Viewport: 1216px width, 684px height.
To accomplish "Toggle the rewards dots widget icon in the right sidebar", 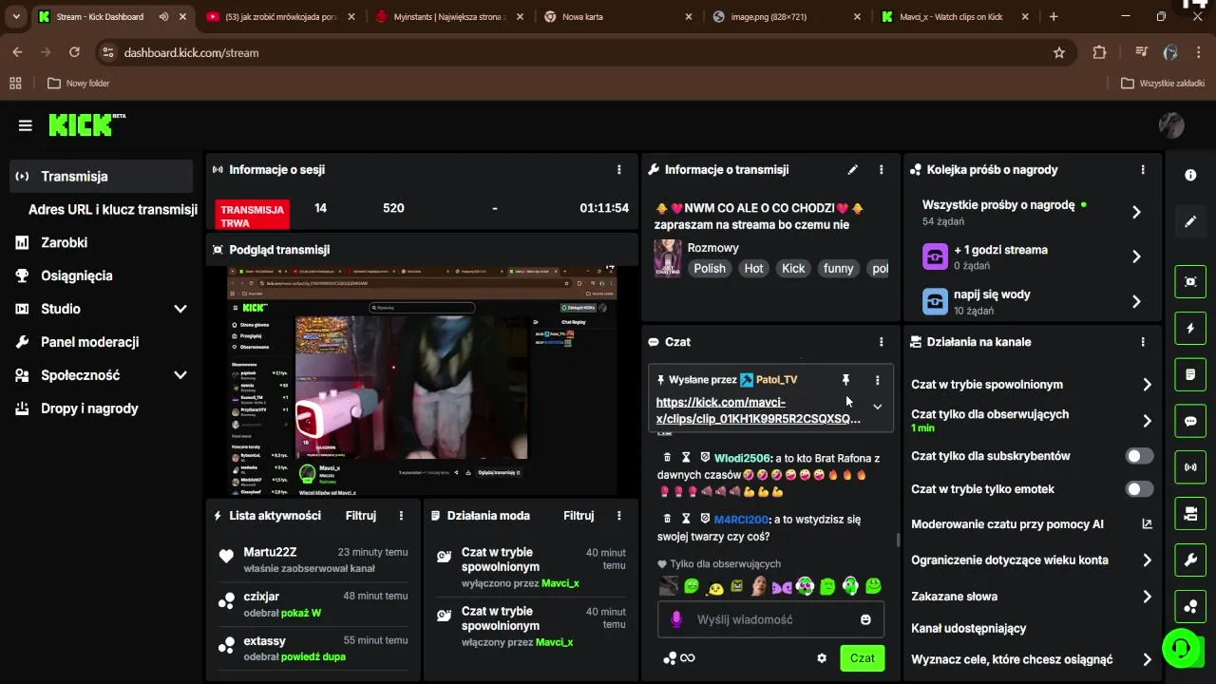I will [1190, 606].
